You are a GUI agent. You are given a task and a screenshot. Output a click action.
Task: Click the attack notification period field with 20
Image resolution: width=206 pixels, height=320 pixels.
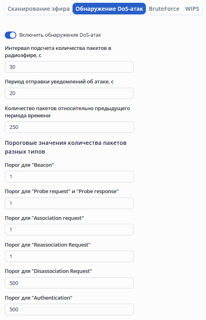click(x=69, y=93)
